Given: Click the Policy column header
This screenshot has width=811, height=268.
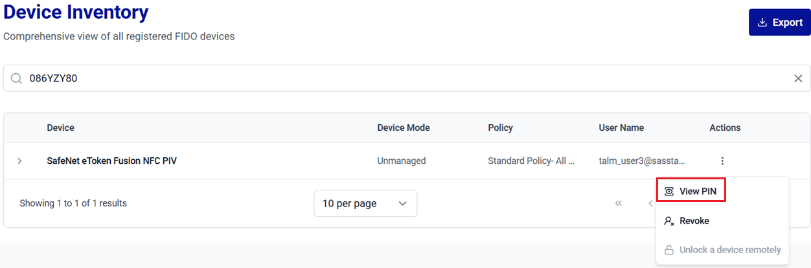Looking at the screenshot, I should pos(500,128).
